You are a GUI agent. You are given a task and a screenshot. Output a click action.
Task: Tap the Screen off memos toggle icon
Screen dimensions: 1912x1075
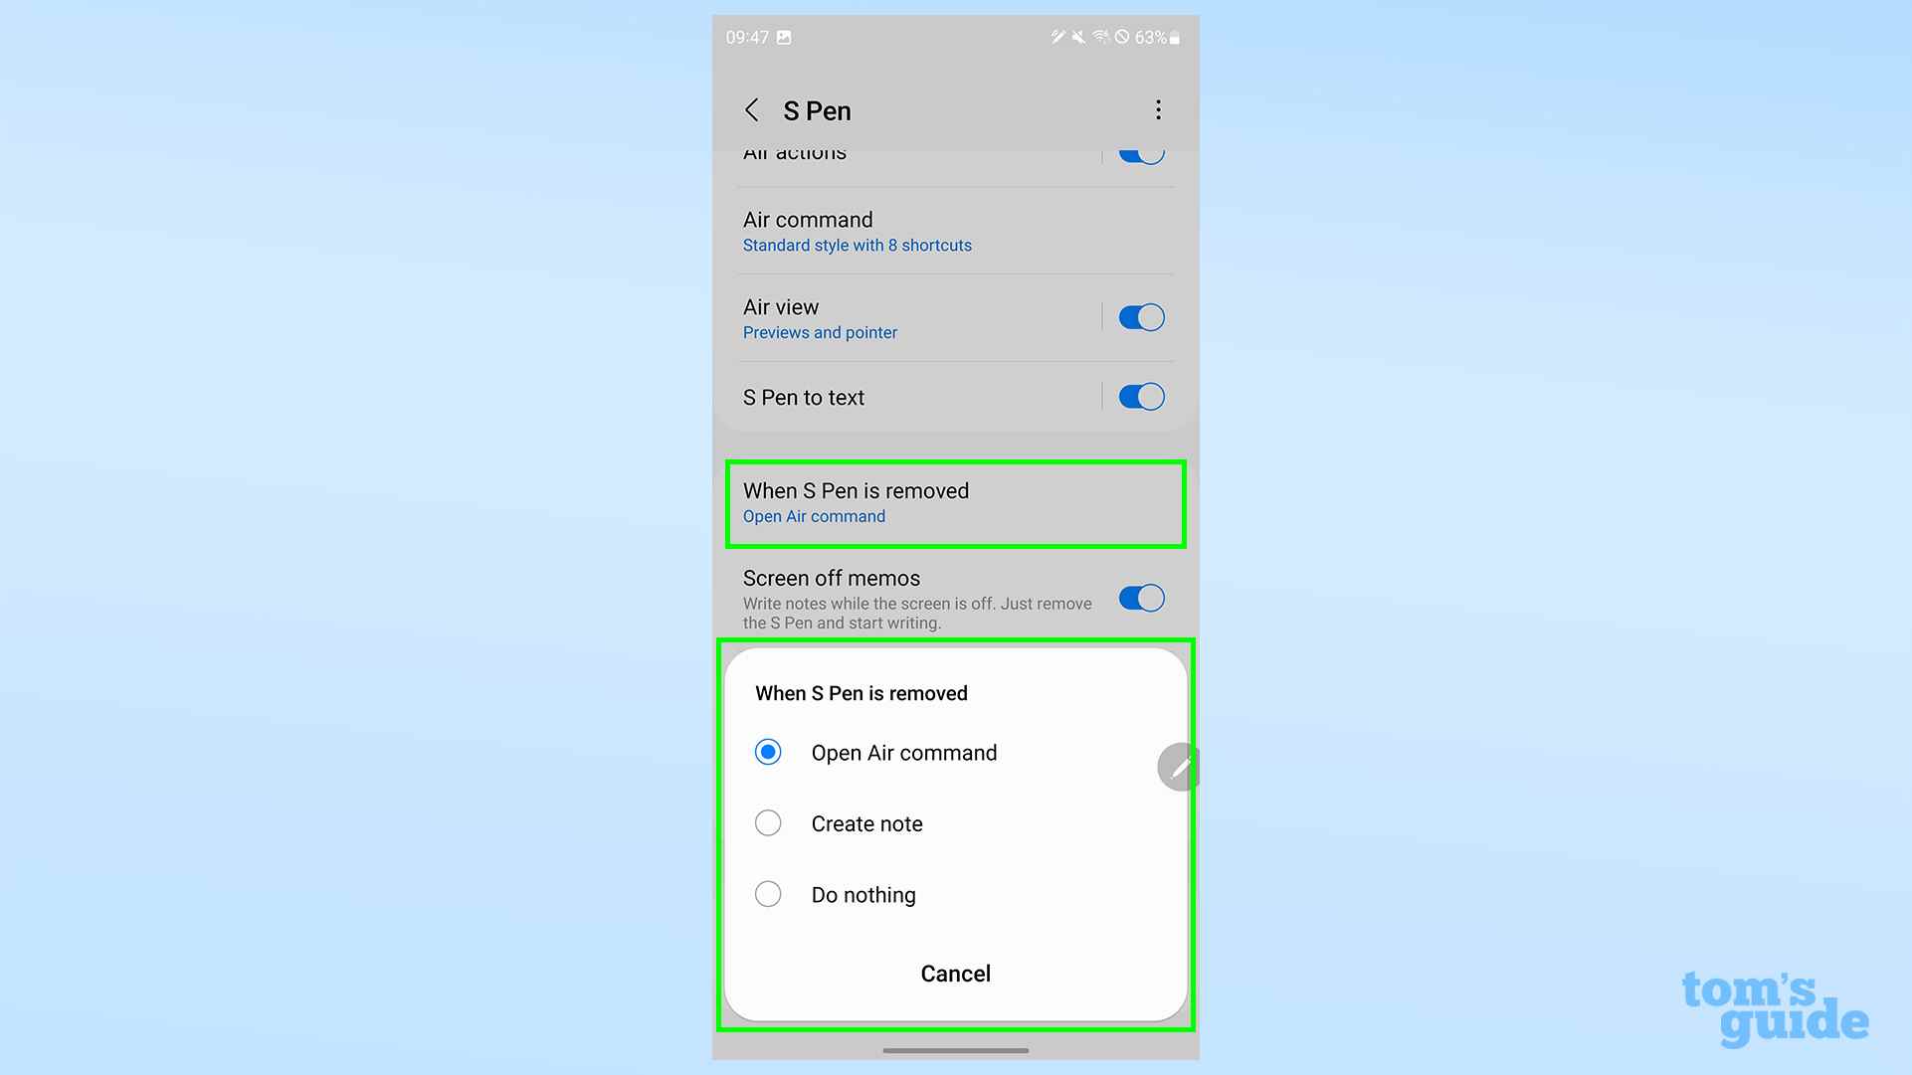click(x=1140, y=599)
